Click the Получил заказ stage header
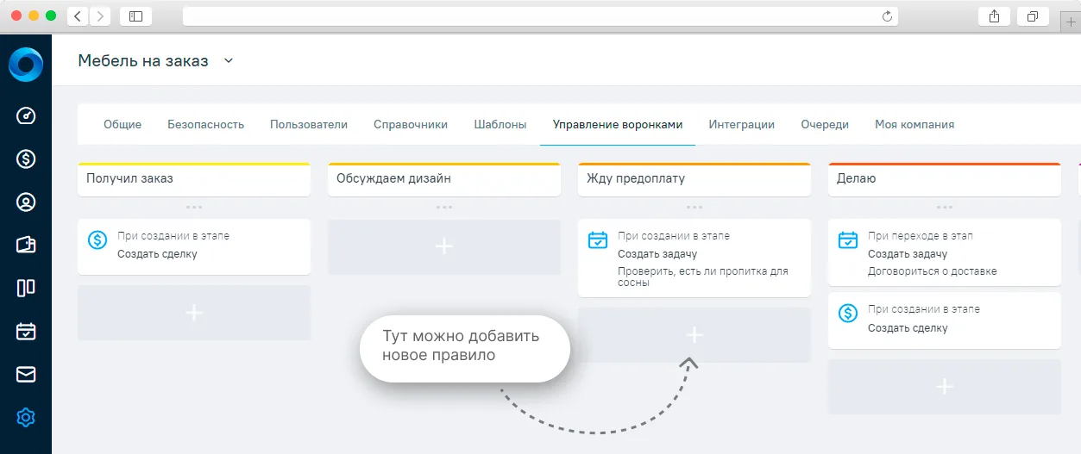This screenshot has height=454, width=1081. [194, 179]
